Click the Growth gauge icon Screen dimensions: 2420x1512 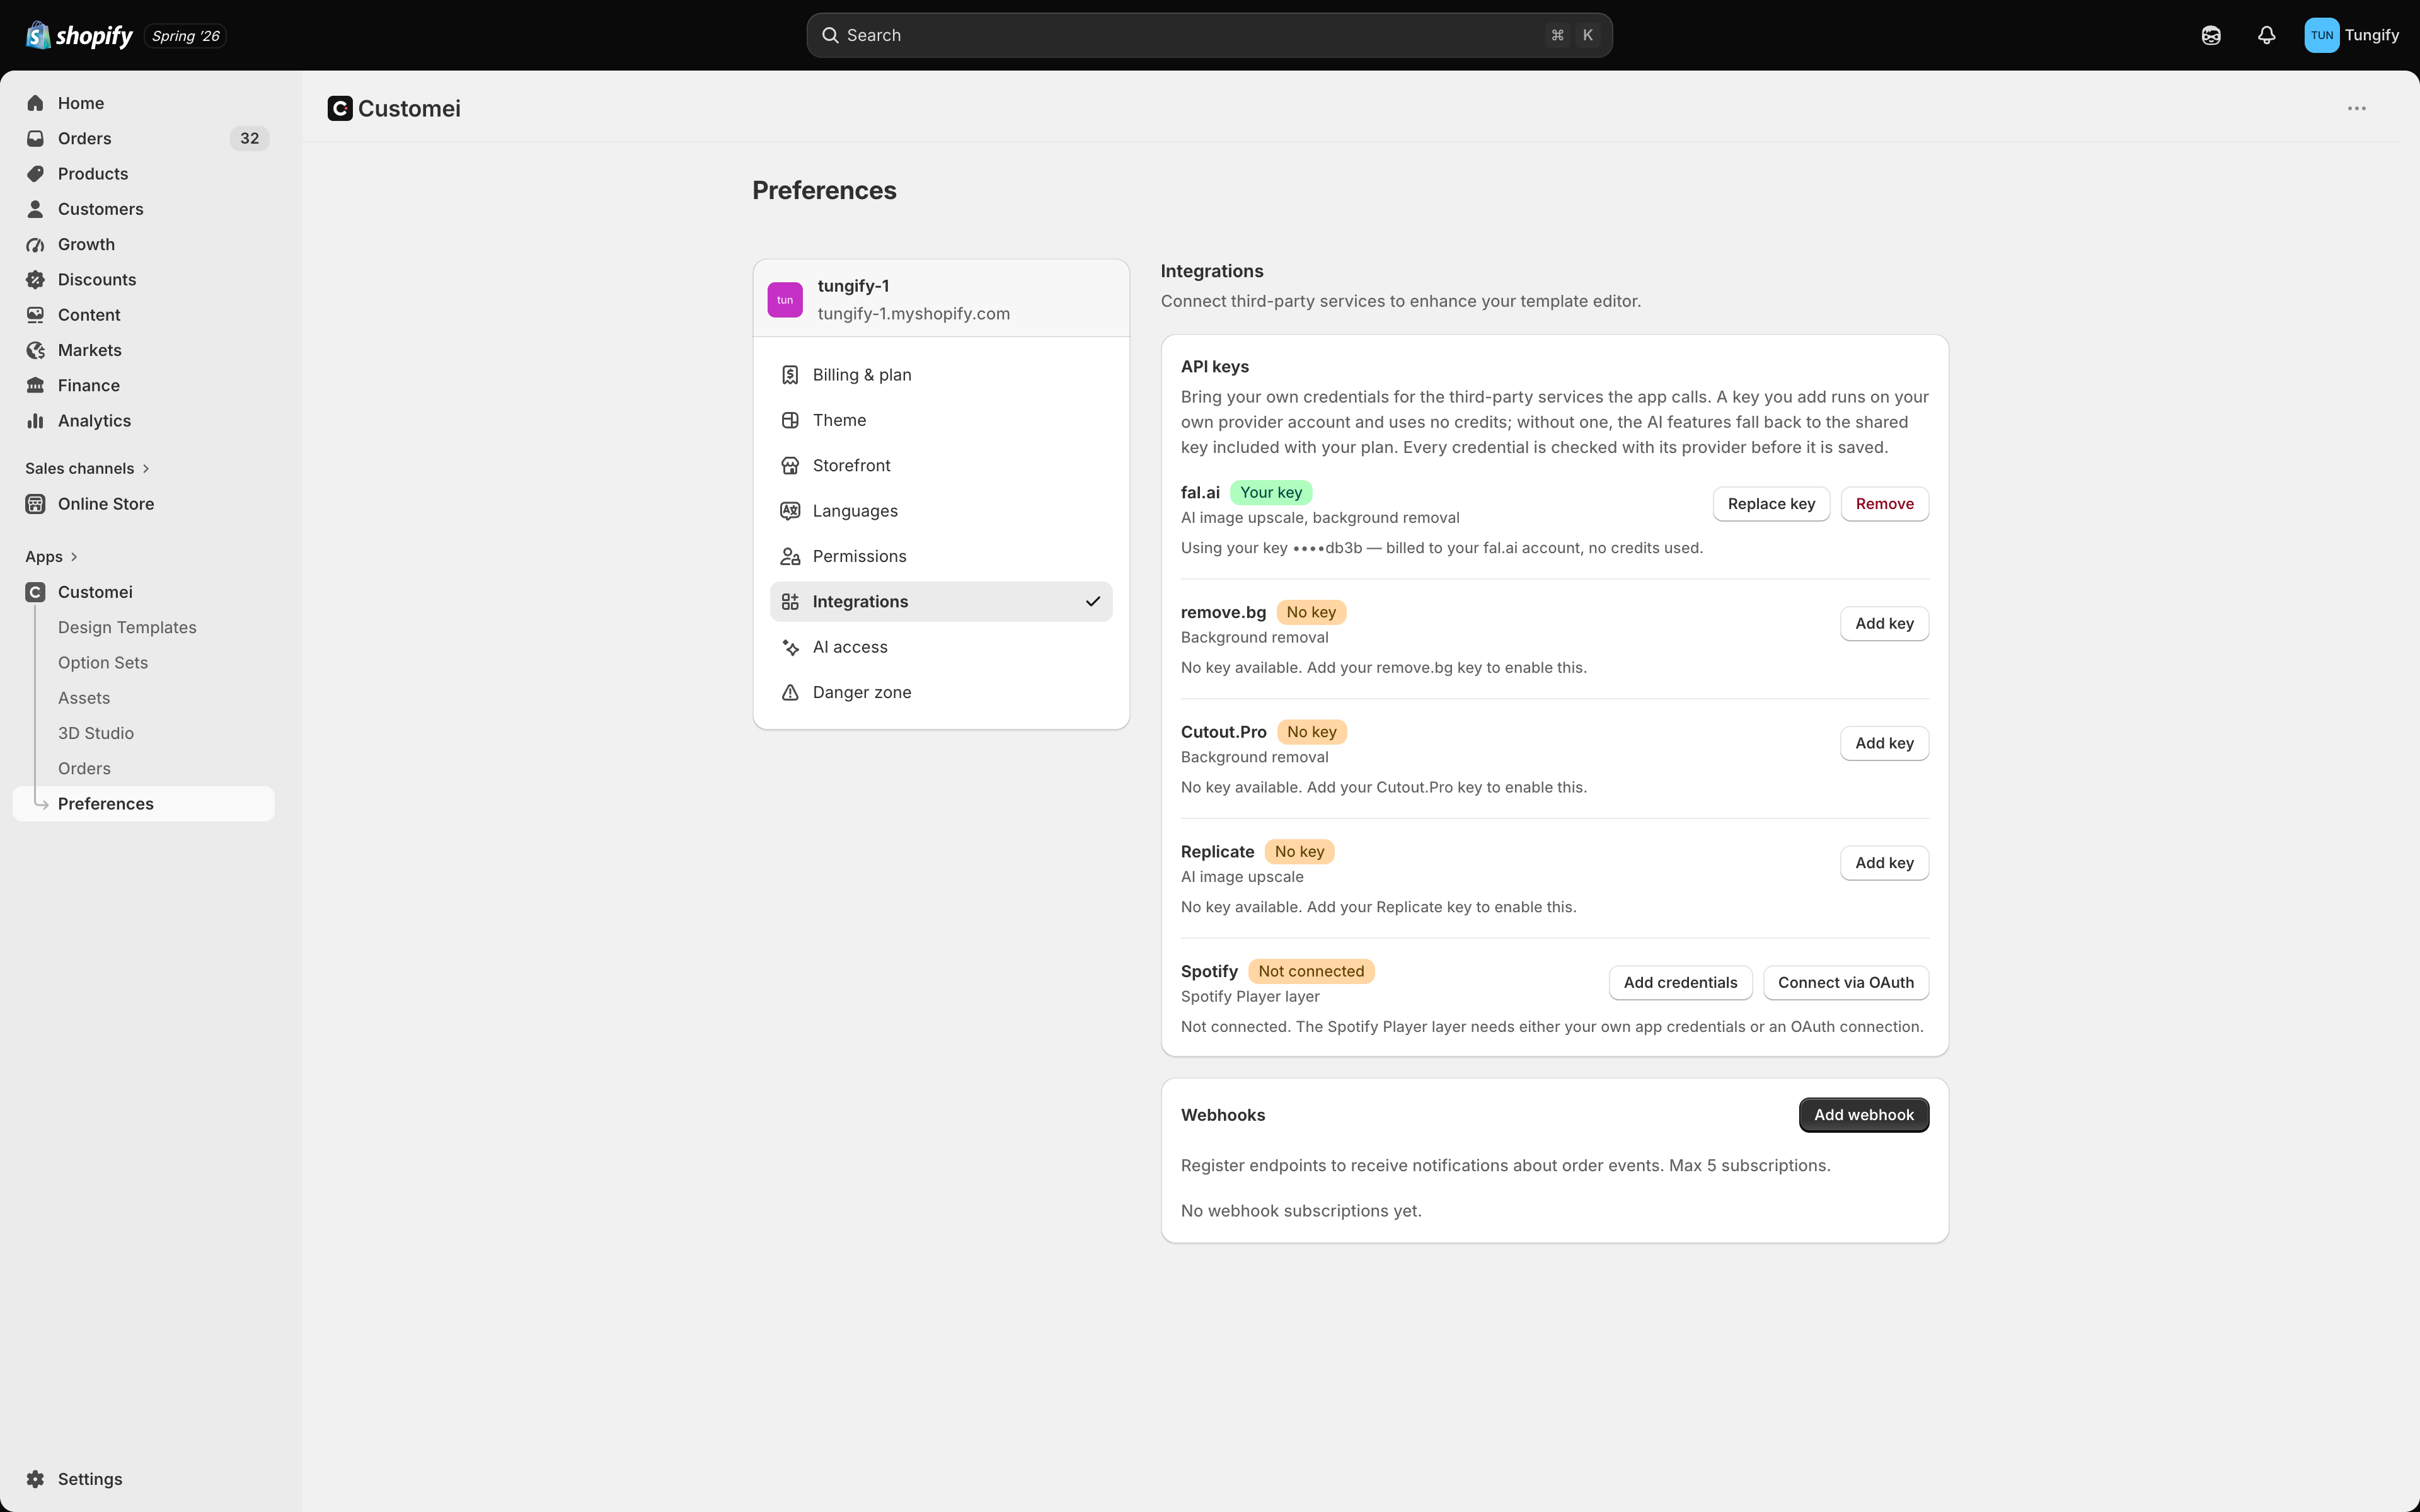(x=35, y=244)
